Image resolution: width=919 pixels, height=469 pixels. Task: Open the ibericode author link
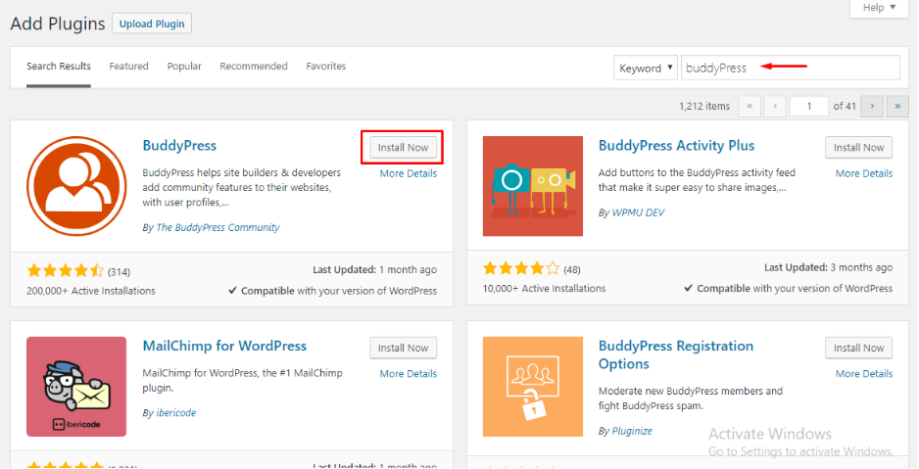(176, 413)
